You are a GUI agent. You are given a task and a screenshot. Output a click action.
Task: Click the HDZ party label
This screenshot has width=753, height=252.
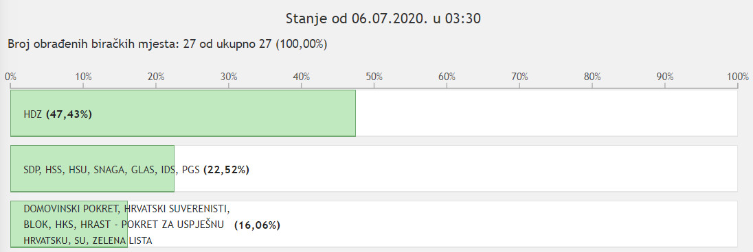(x=33, y=115)
